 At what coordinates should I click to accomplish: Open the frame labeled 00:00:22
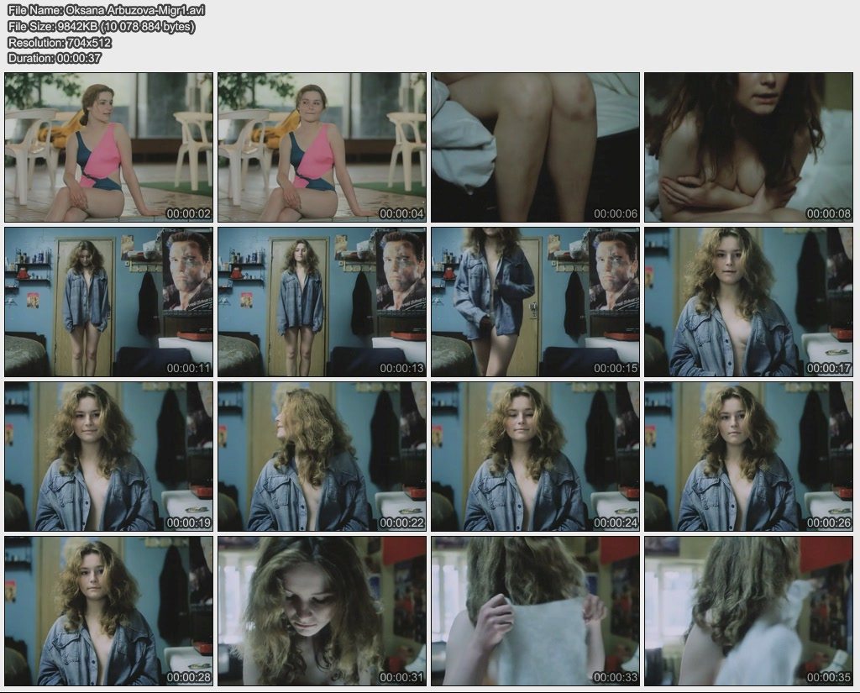click(322, 457)
